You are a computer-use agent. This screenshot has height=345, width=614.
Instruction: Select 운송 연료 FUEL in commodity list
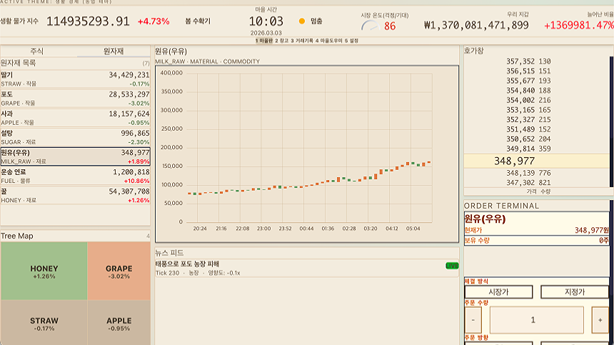[x=75, y=176]
